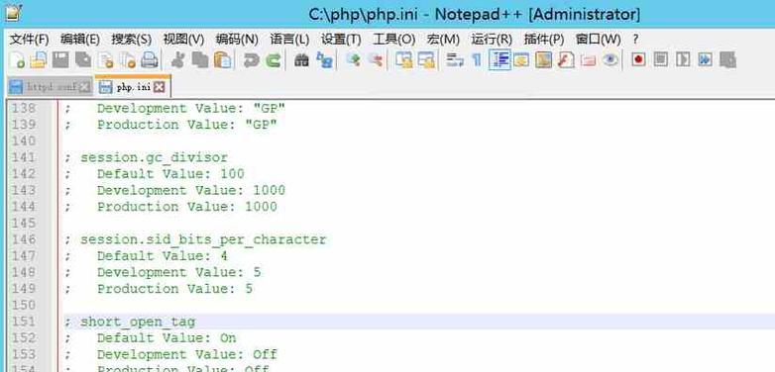Click the Undo arrow icon
The height and width of the screenshot is (372, 775).
[x=251, y=60]
